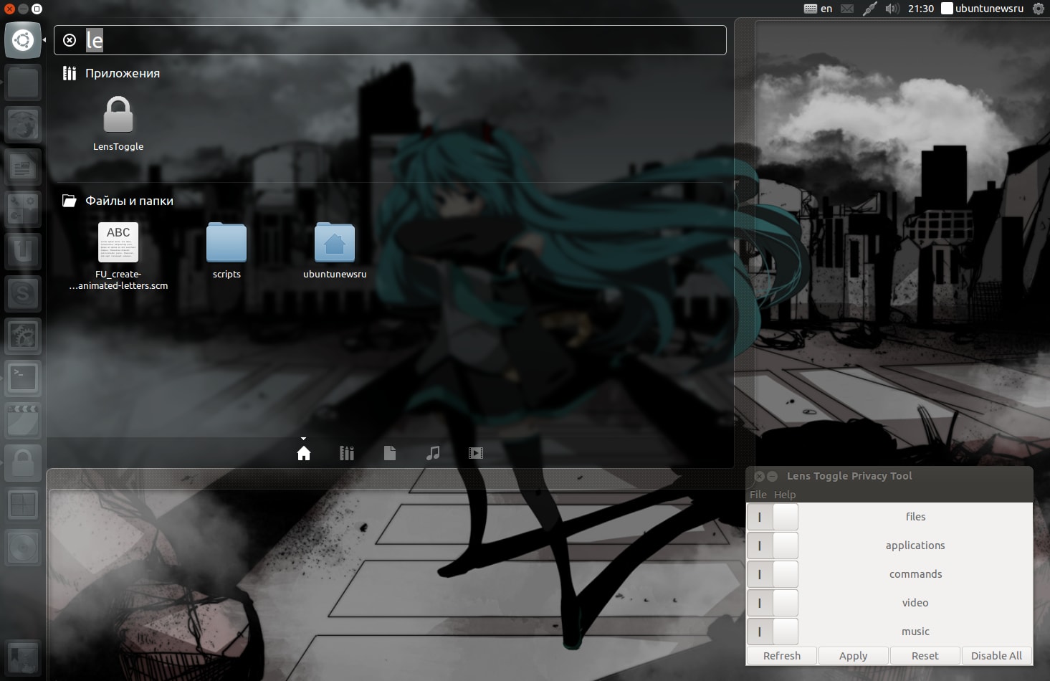Switch to the Video lens icon

(476, 453)
